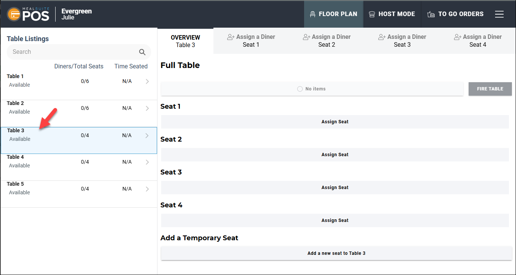Click the No items circle indicator
This screenshot has height=275, width=516.
click(300, 89)
